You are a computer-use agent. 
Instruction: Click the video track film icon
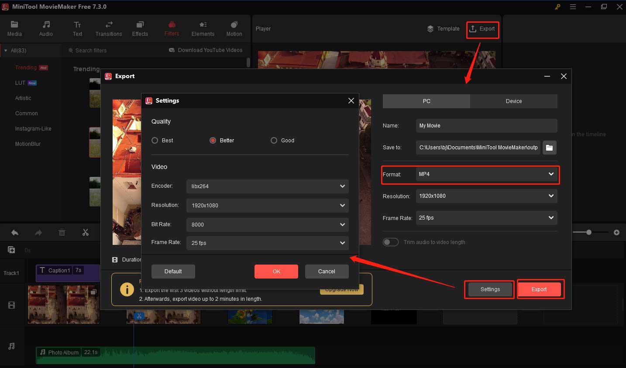(x=11, y=305)
